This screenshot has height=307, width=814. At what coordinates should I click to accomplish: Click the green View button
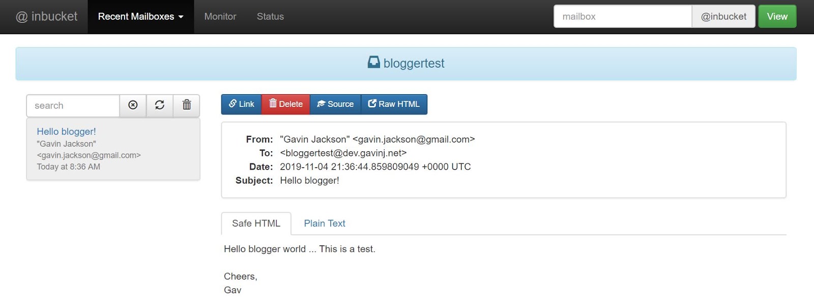point(777,16)
